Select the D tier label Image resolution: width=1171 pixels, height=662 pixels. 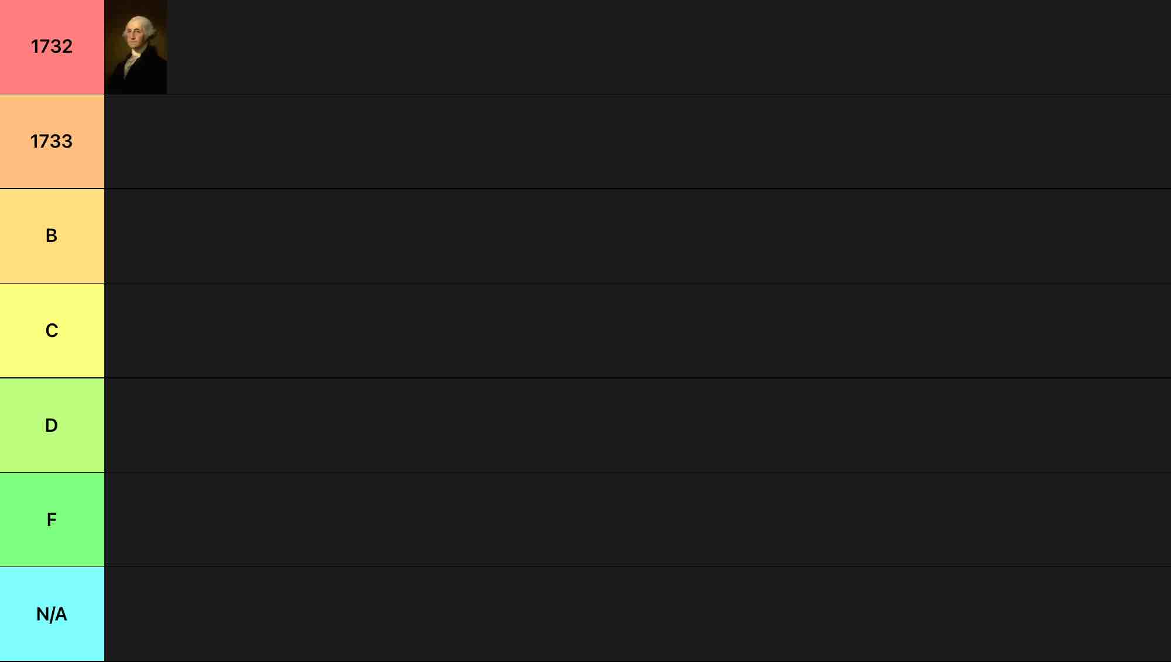[52, 425]
